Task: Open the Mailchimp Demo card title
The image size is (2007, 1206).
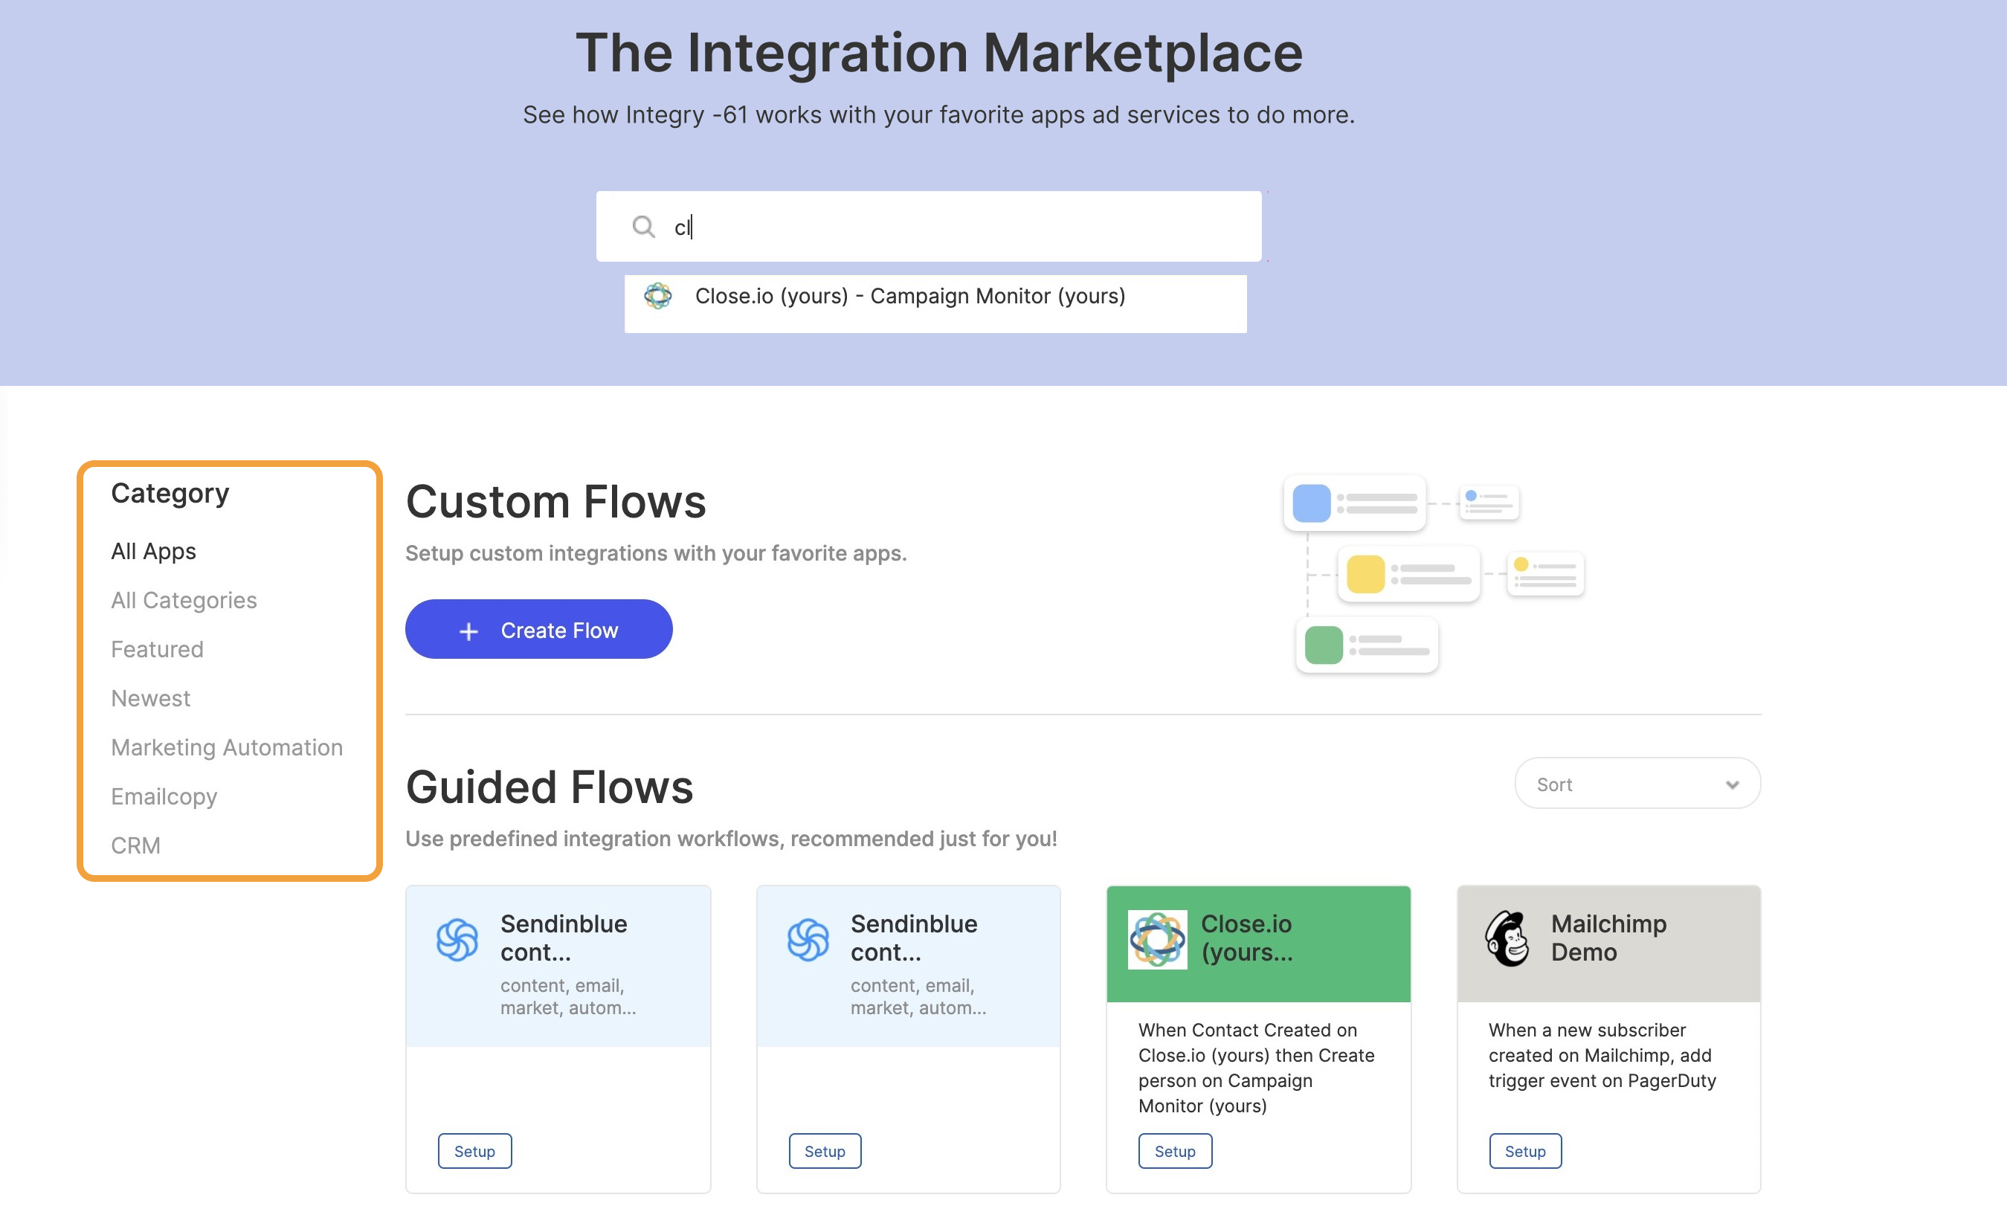Action: click(x=1608, y=938)
